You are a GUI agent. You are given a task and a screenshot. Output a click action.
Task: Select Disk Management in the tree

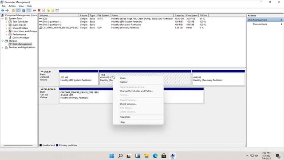pyautogui.click(x=22, y=44)
